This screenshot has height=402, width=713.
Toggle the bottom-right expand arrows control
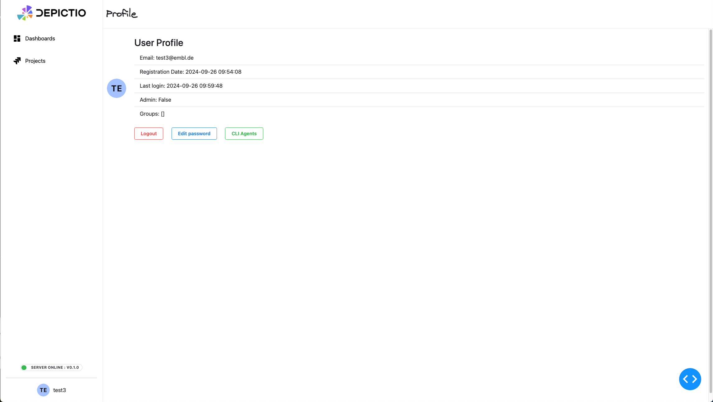(x=690, y=379)
